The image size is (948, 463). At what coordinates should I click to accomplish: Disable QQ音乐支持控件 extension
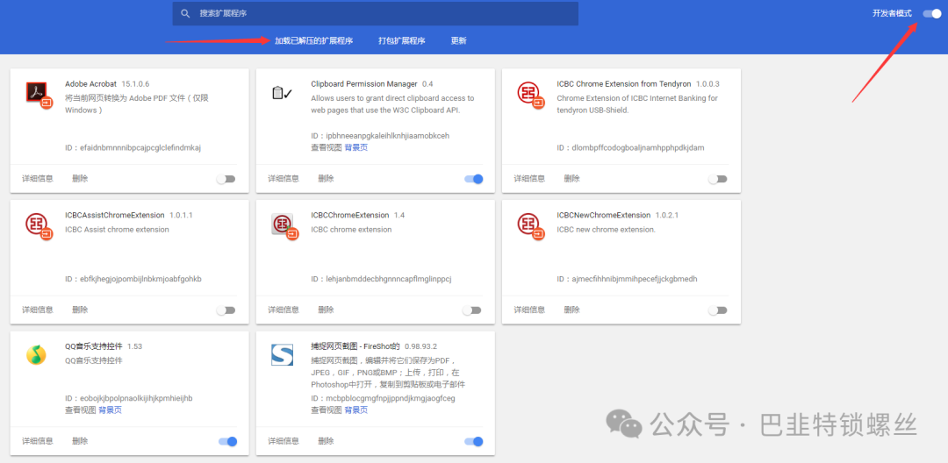[227, 442]
